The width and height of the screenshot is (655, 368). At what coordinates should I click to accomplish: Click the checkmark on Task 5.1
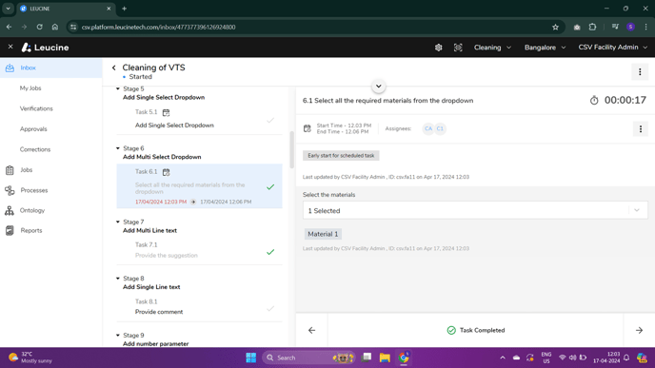pos(270,121)
